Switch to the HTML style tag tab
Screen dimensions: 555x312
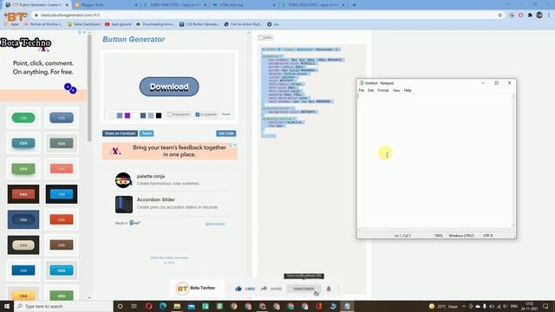[244, 5]
